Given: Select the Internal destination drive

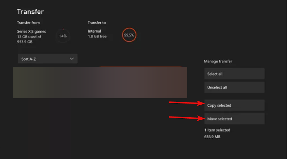Looking at the screenshot, I should 94,31.
